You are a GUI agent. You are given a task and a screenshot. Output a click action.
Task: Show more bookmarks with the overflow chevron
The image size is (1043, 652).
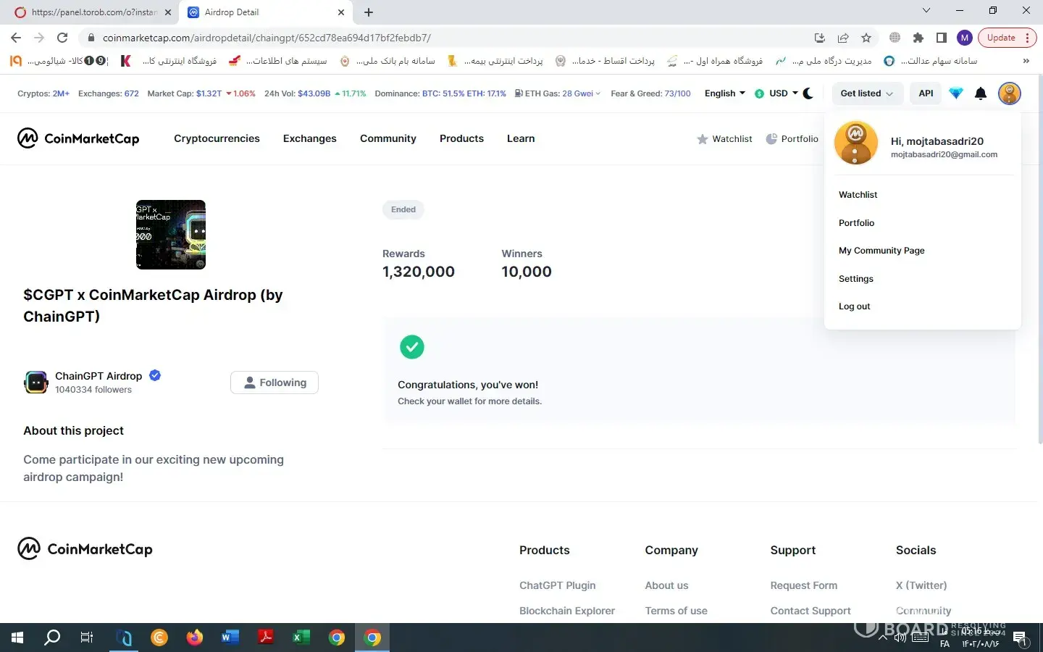(1026, 61)
